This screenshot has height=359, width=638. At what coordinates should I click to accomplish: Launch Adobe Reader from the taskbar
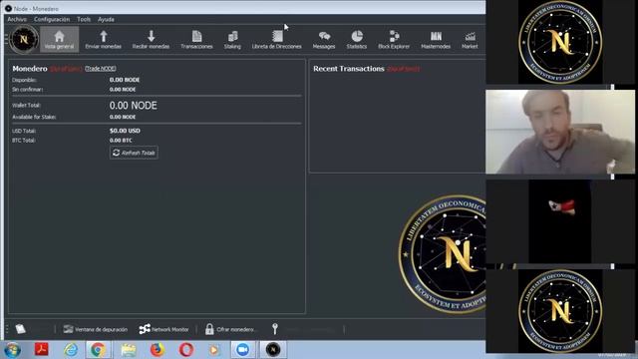[42, 350]
